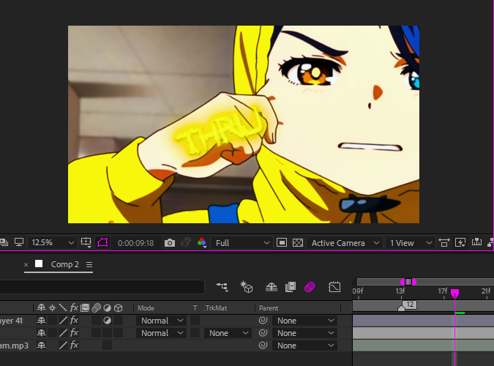
Task: Toggle adjustment layer switch on Layer 41
Action: (107, 321)
